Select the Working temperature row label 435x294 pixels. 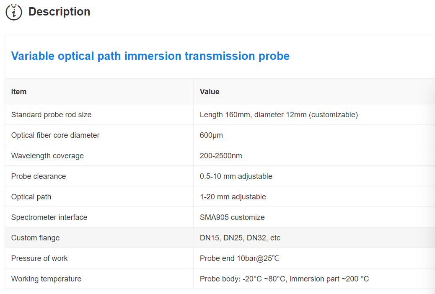46,279
